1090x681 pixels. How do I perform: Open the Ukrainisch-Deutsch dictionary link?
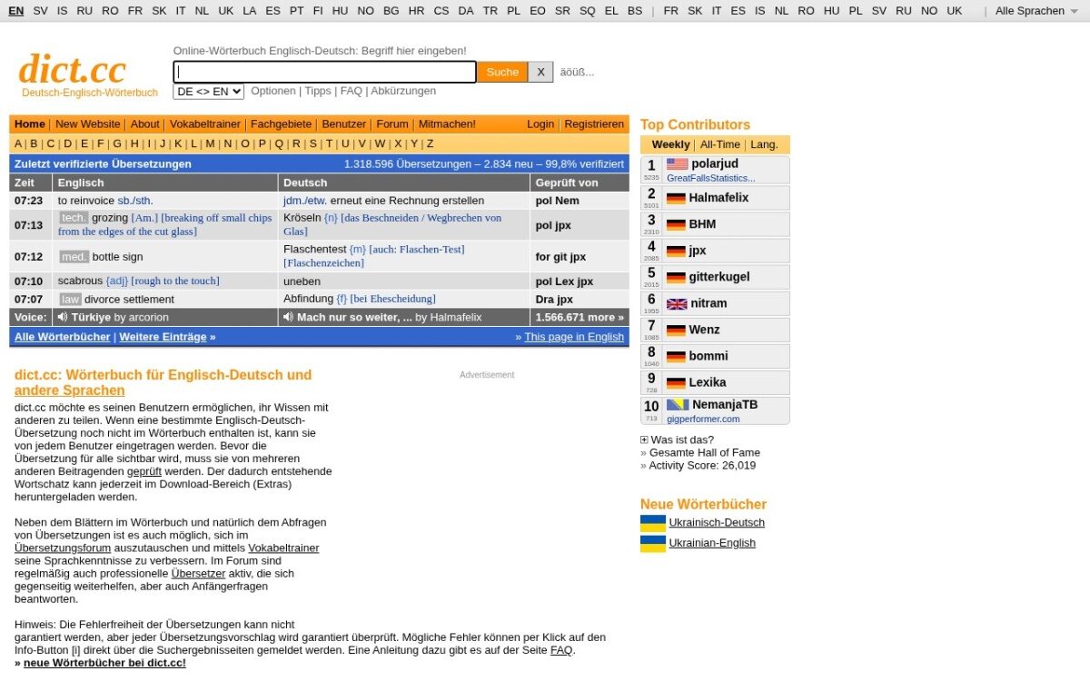tap(717, 523)
